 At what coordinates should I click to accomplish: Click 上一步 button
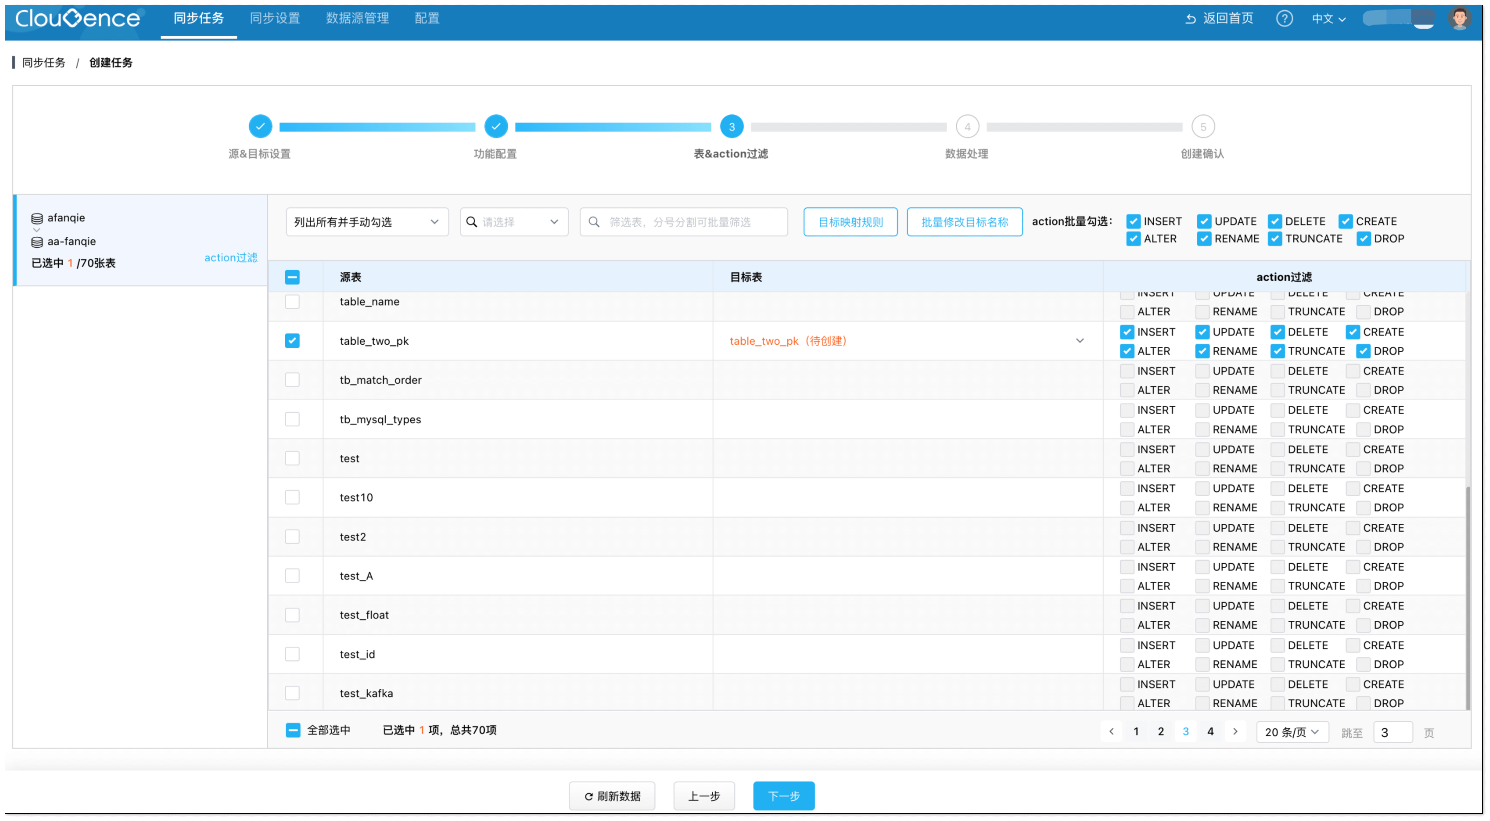coord(704,797)
